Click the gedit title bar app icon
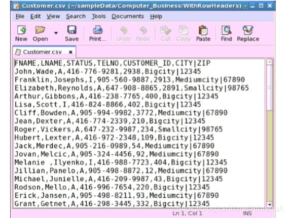289x218 pixels. 16,6
